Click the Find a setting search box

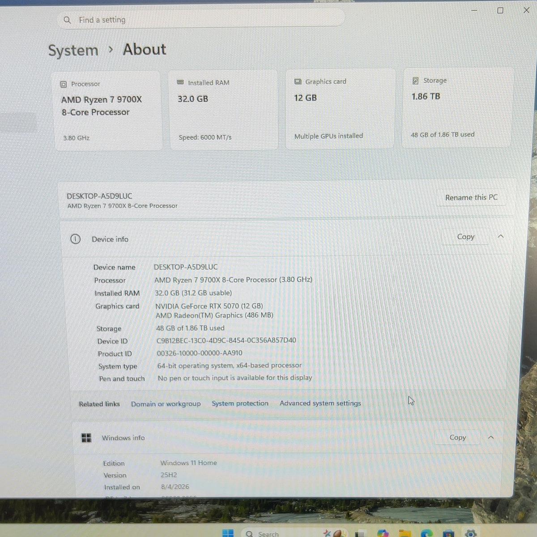tap(200, 19)
